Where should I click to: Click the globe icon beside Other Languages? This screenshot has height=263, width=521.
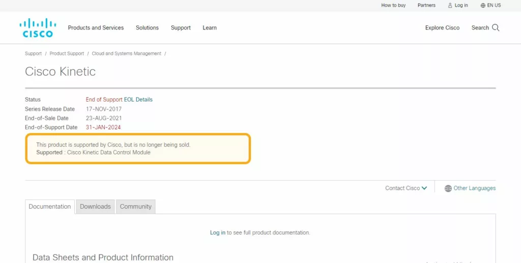pos(448,188)
